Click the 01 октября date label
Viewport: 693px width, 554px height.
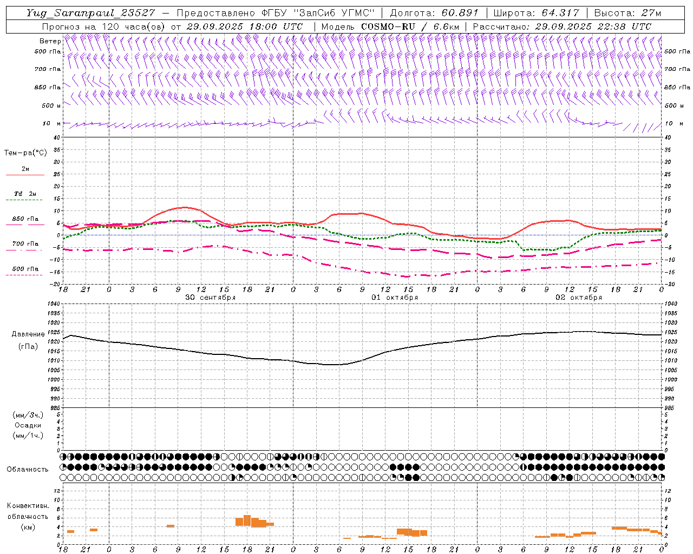pyautogui.click(x=395, y=298)
